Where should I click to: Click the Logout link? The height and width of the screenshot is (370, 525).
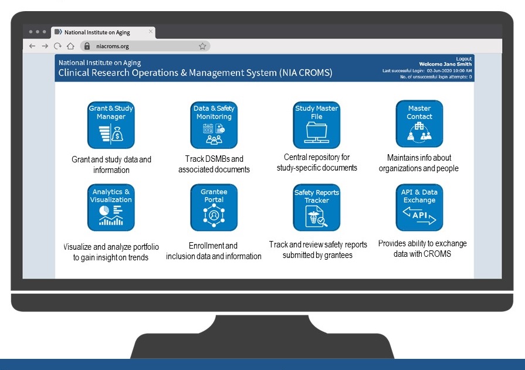(464, 59)
